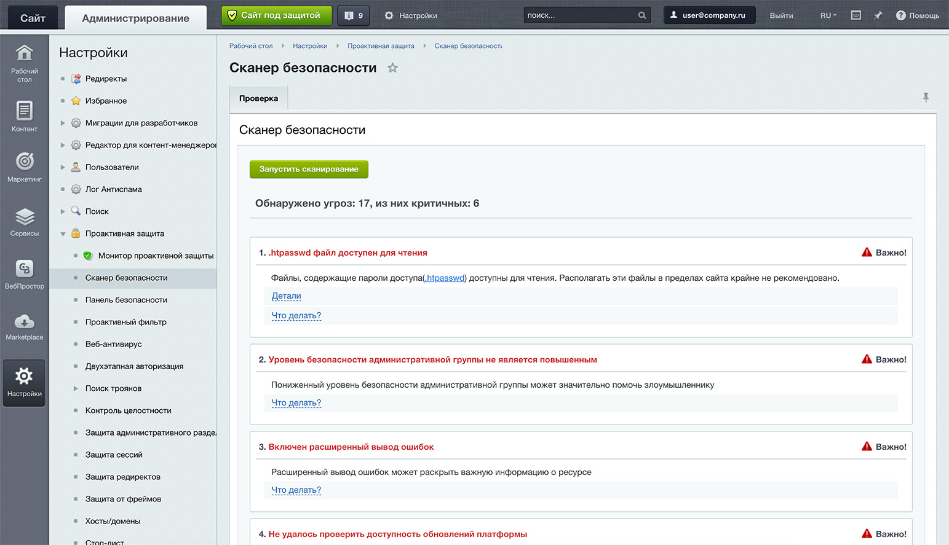Image resolution: width=949 pixels, height=545 pixels.
Task: Click the Выйти logout link
Action: point(781,15)
